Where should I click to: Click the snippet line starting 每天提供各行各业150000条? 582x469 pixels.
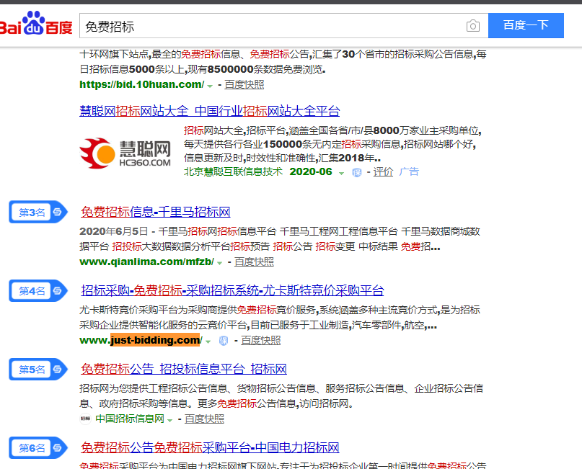[330, 144]
